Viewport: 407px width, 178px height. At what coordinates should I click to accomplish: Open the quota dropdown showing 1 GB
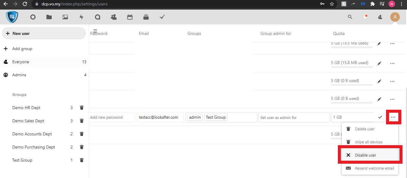(352, 117)
